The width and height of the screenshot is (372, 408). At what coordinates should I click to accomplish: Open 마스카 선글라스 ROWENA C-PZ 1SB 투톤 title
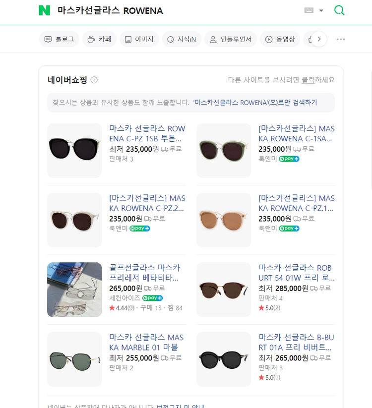[147, 133]
